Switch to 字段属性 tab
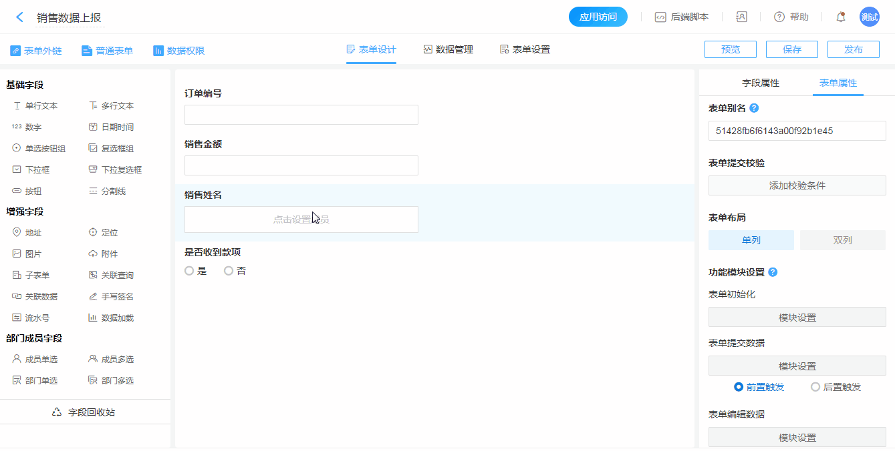This screenshot has width=895, height=451. 761,83
